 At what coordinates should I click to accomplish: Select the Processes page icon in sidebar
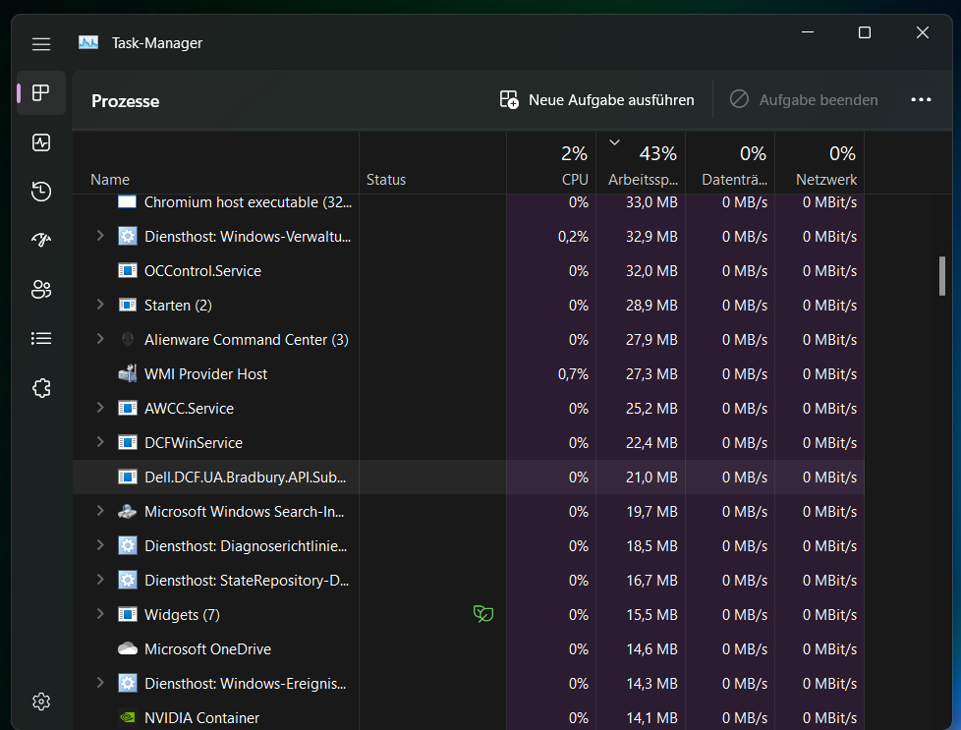[x=41, y=93]
